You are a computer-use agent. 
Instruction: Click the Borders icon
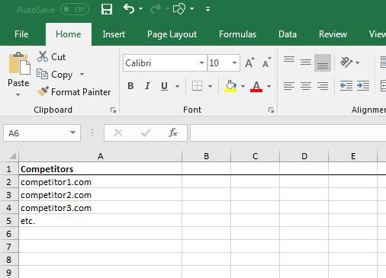pyautogui.click(x=197, y=86)
